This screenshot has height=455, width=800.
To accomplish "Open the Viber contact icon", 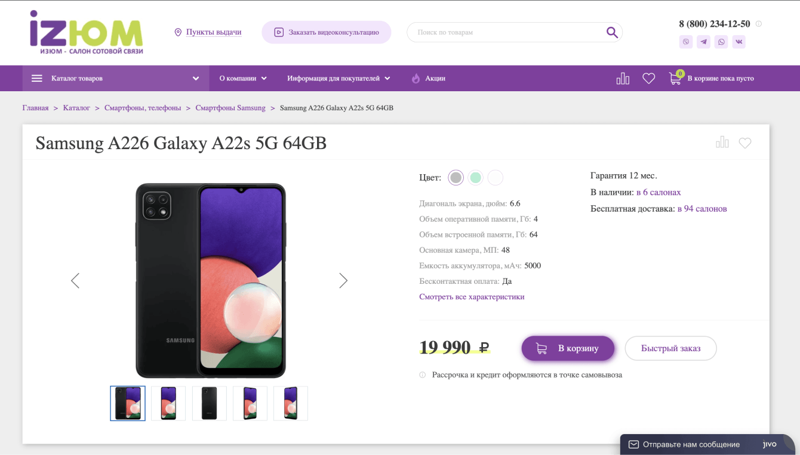I will pos(686,42).
